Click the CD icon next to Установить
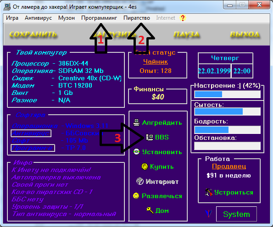 (x=137, y=152)
